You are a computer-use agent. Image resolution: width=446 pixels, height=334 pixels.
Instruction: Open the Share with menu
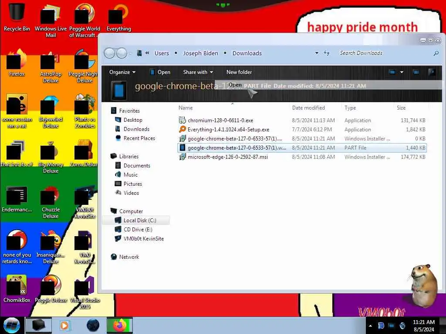198,72
